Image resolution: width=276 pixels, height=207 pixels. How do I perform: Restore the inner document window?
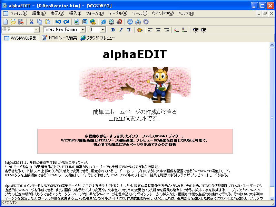tap(265, 13)
